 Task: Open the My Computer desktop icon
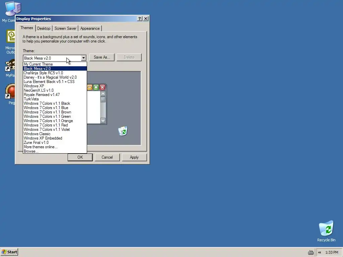[x=13, y=9]
